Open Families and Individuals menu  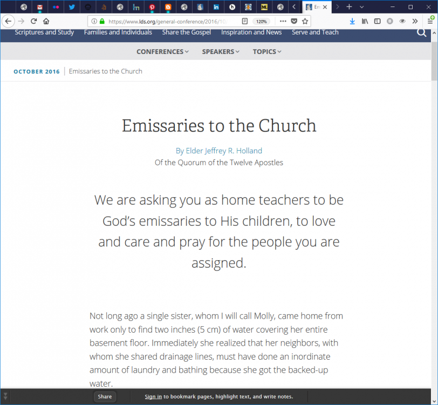[x=118, y=32]
